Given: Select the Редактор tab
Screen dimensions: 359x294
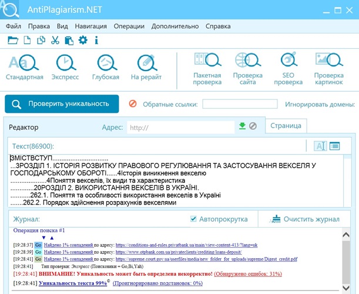Looking at the screenshot, I should click(24, 127).
